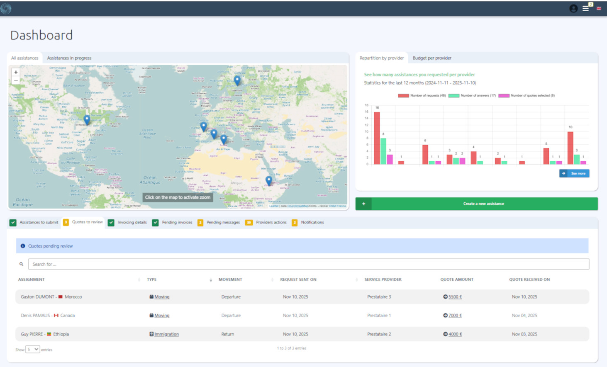Sort table by Type column
607x367 pixels.
tap(152, 280)
